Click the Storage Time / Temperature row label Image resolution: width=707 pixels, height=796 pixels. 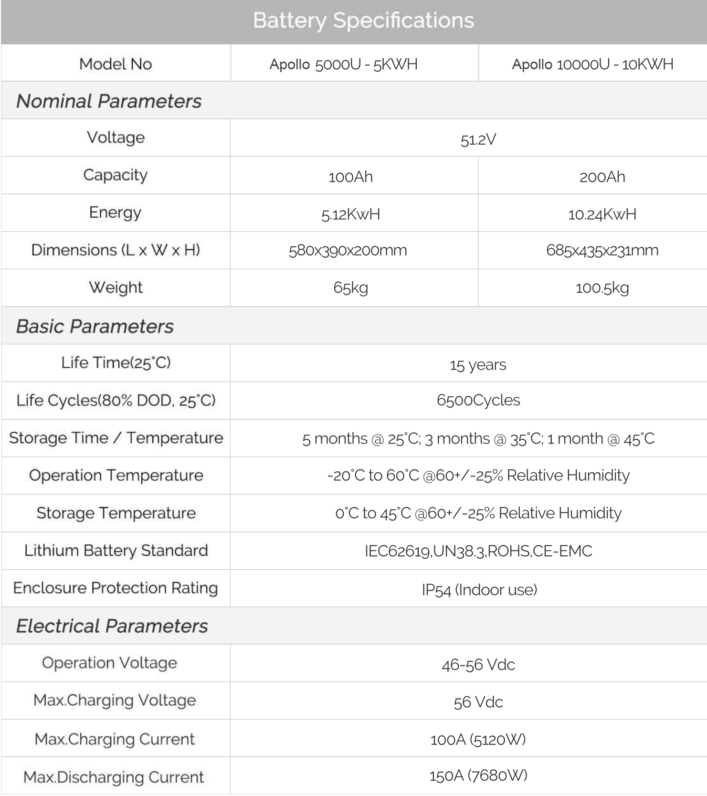116,438
